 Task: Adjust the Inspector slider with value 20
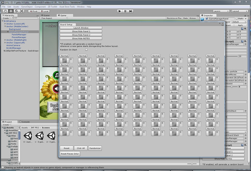[x=231, y=56]
